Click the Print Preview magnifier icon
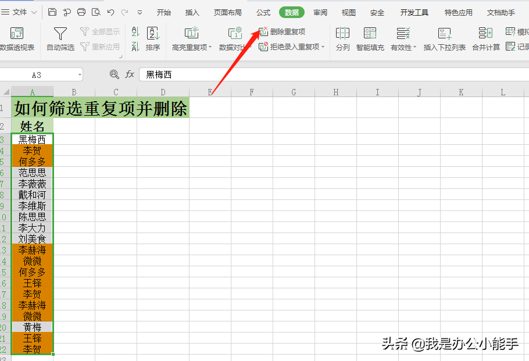The height and width of the screenshot is (361, 529). coord(96,12)
